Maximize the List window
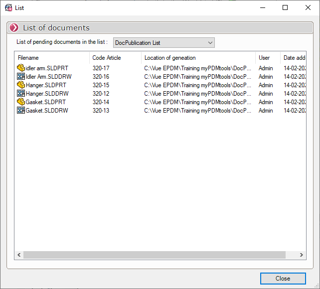Image resolution: width=320 pixels, height=289 pixels. pyautogui.click(x=285, y=7)
